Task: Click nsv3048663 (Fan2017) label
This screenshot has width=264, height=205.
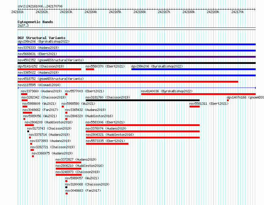Action: click(83, 191)
